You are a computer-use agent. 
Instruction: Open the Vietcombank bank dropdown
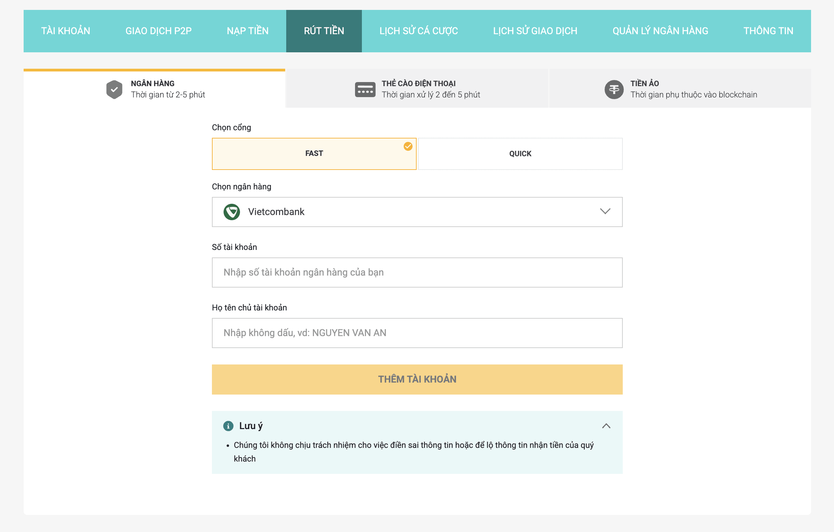tap(417, 212)
